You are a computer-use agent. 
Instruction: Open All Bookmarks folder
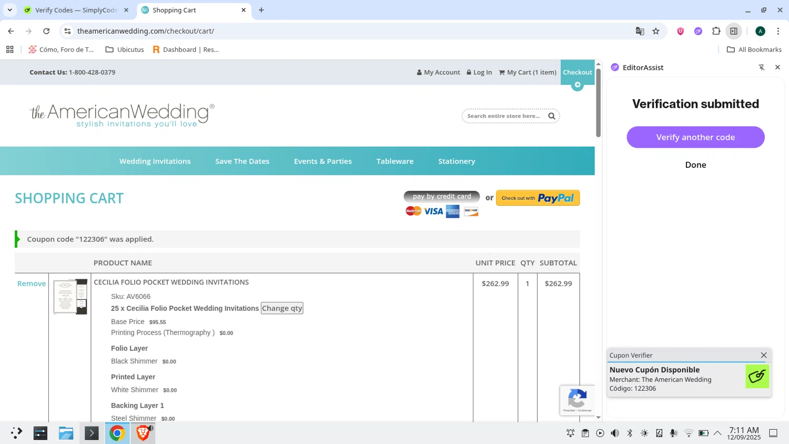click(754, 49)
